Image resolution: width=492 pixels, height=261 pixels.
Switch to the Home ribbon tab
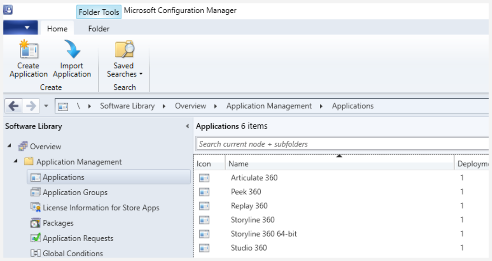pyautogui.click(x=57, y=28)
